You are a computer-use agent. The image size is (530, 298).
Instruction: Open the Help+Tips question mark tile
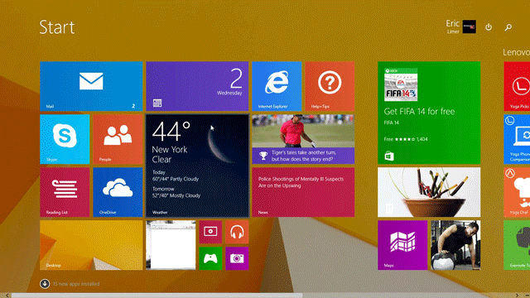click(330, 86)
